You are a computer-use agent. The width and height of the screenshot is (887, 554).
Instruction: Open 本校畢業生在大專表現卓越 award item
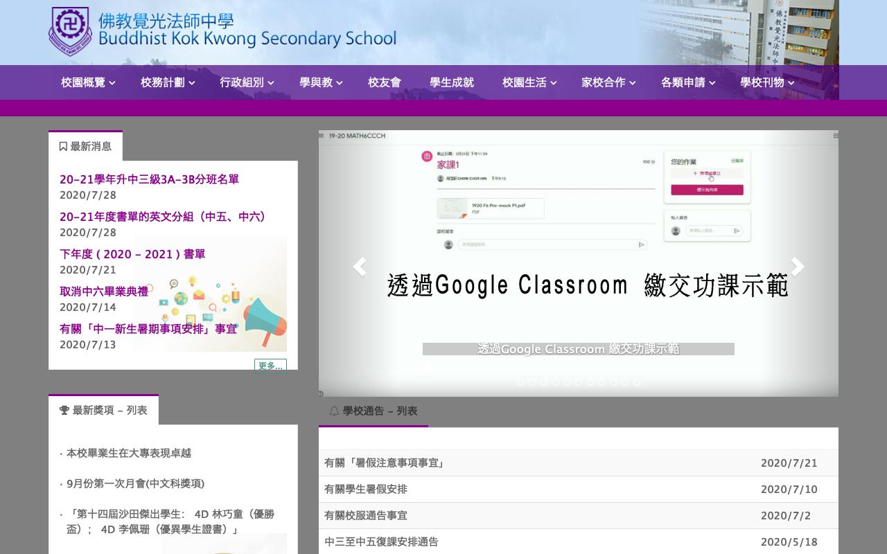(128, 453)
